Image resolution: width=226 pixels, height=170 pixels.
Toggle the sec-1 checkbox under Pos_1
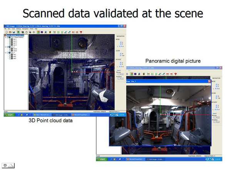point(10,39)
